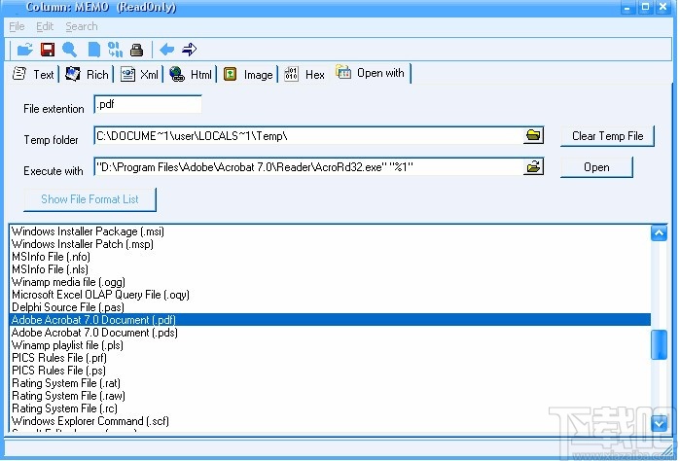This screenshot has width=680, height=461.
Task: Switch to the Image tab
Action: [248, 74]
